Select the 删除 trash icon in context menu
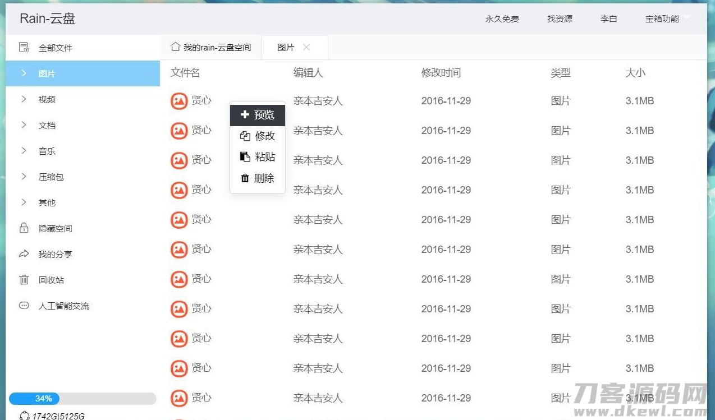Viewport: 715px width, 420px height. click(x=245, y=178)
